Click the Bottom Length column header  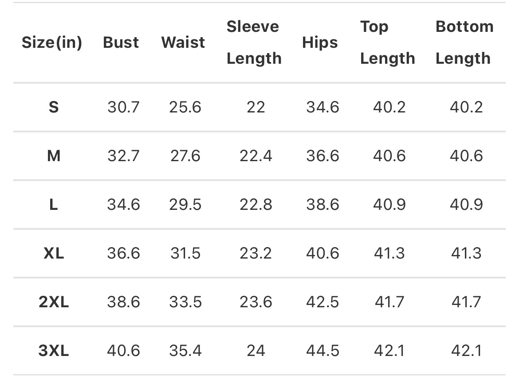click(x=464, y=43)
